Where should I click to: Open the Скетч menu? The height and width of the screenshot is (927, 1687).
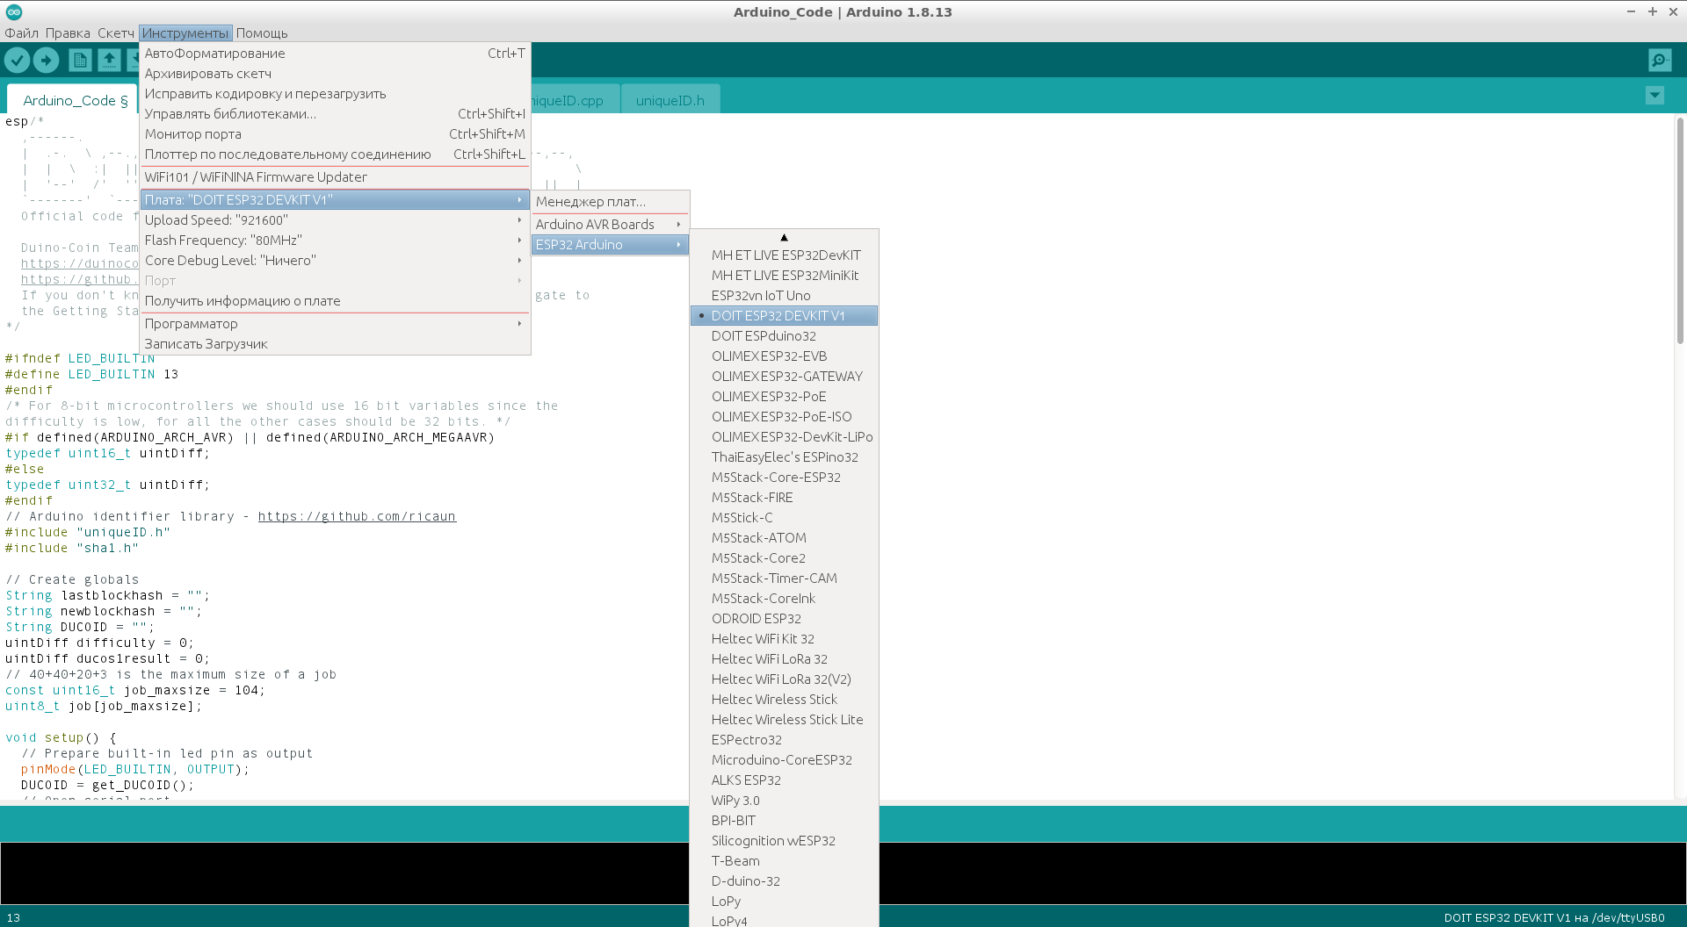(116, 32)
